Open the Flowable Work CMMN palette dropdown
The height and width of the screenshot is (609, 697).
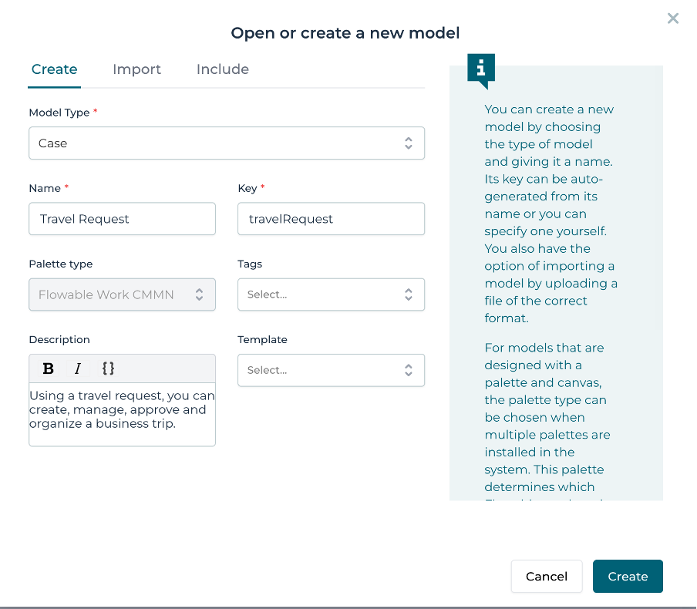[122, 294]
